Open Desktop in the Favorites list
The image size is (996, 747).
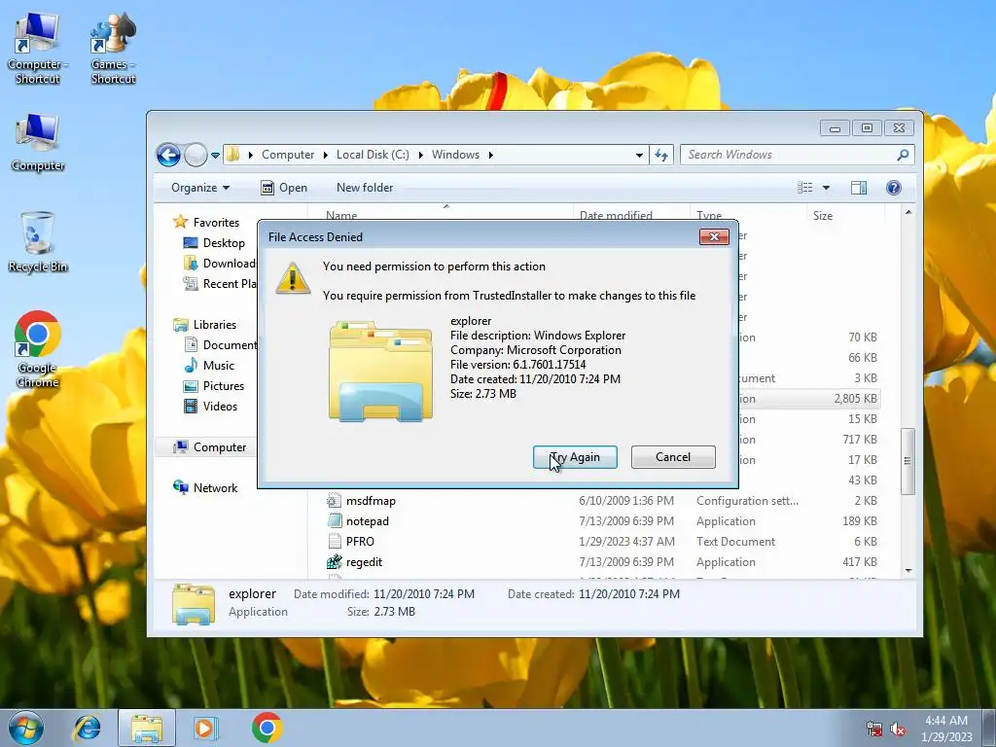coord(214,242)
